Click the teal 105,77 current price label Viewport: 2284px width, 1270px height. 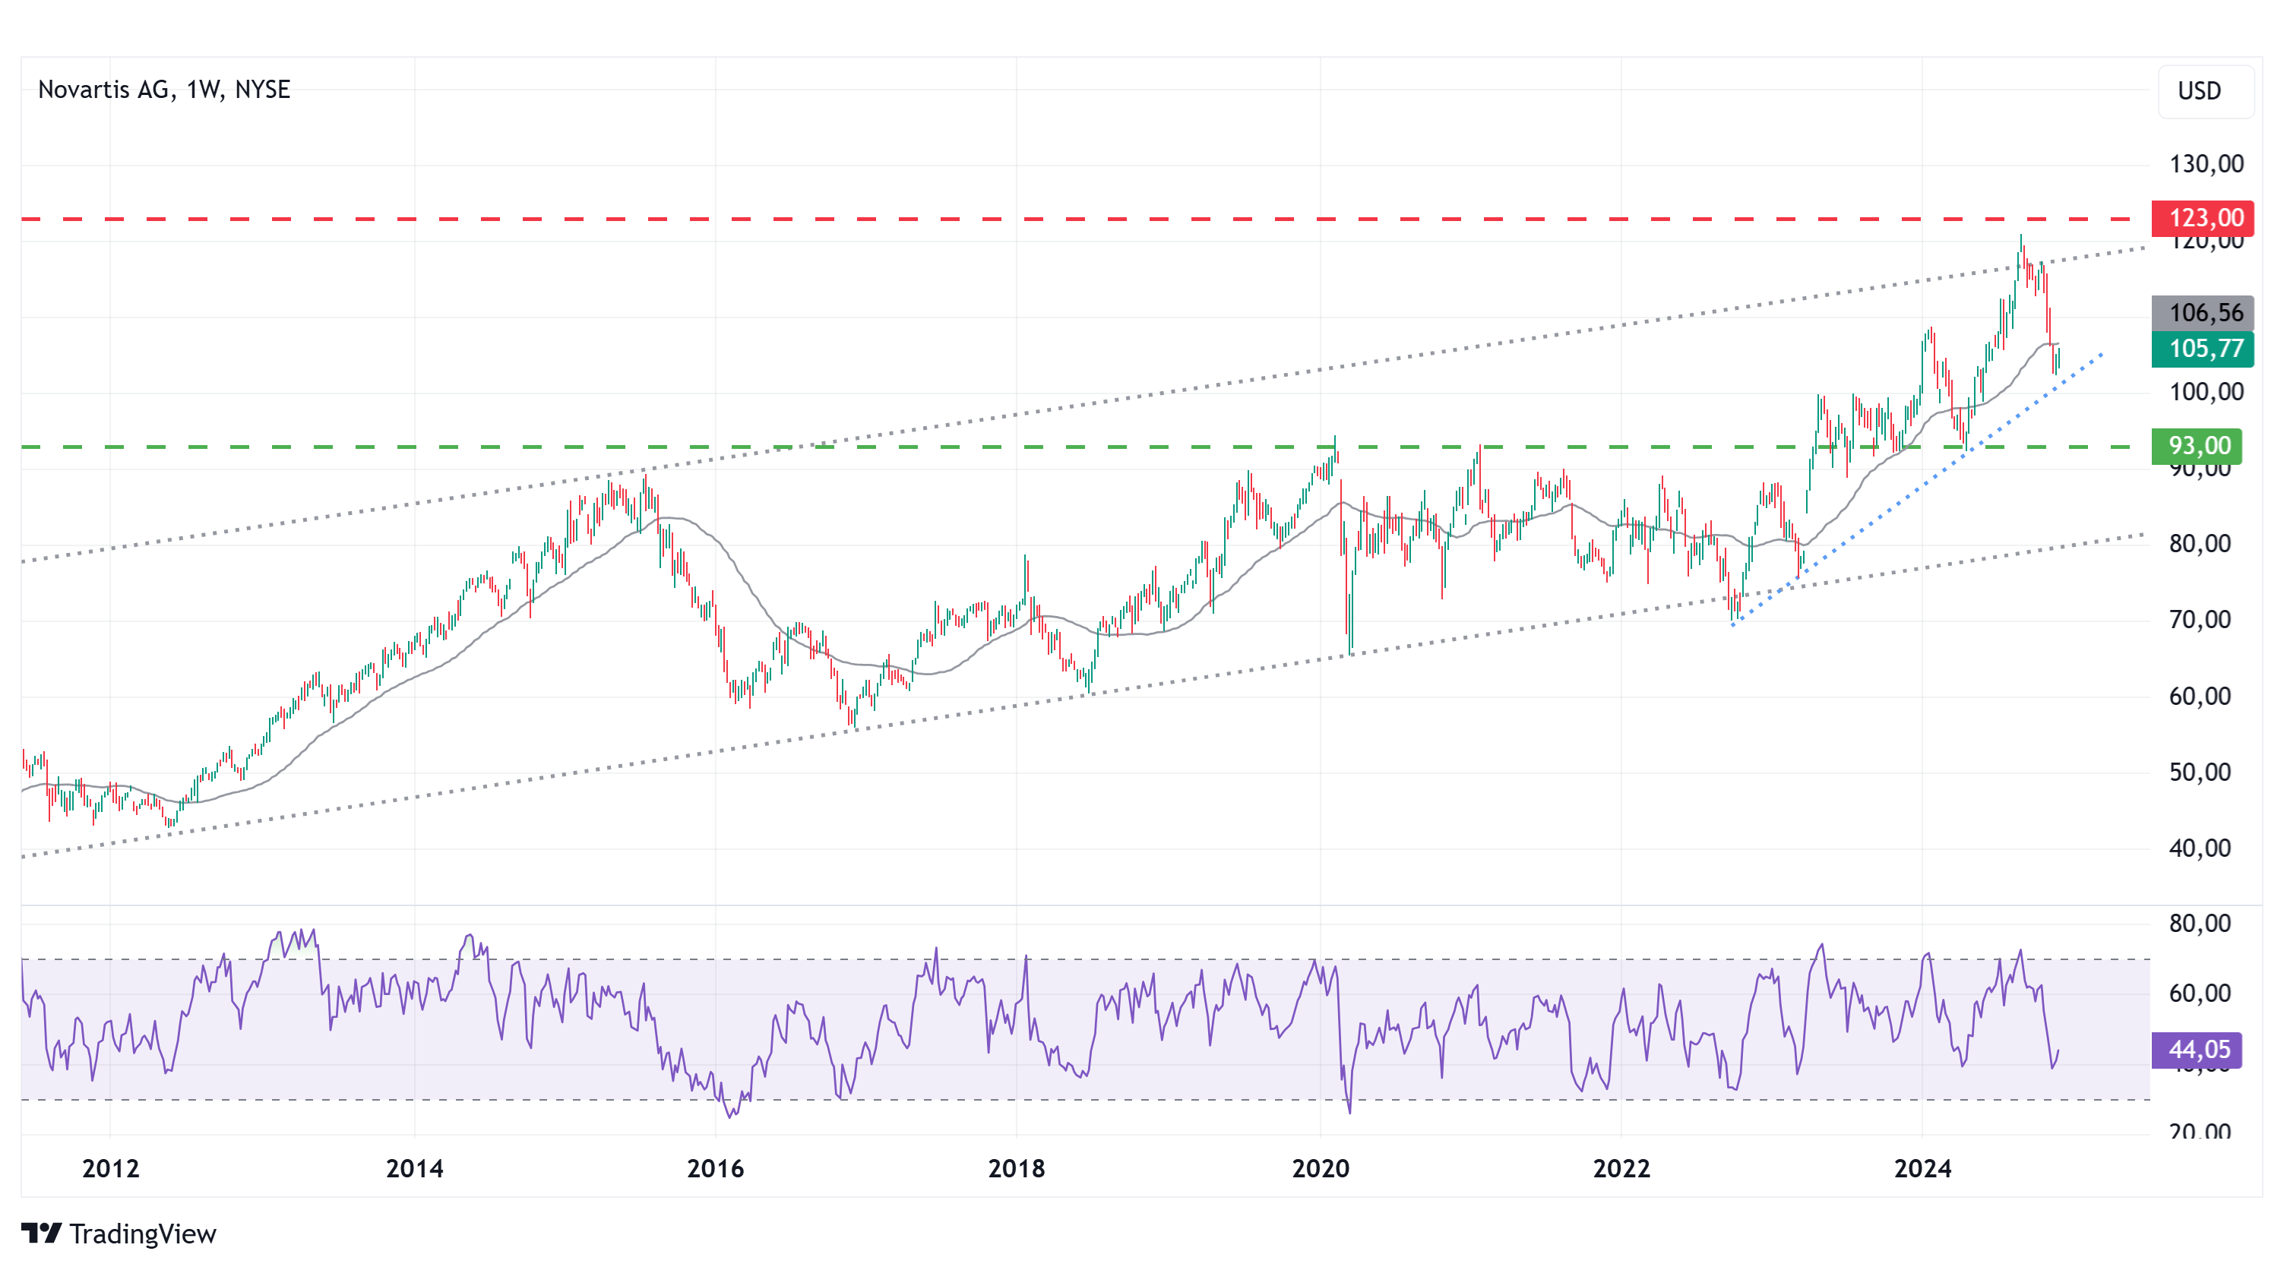click(2203, 349)
